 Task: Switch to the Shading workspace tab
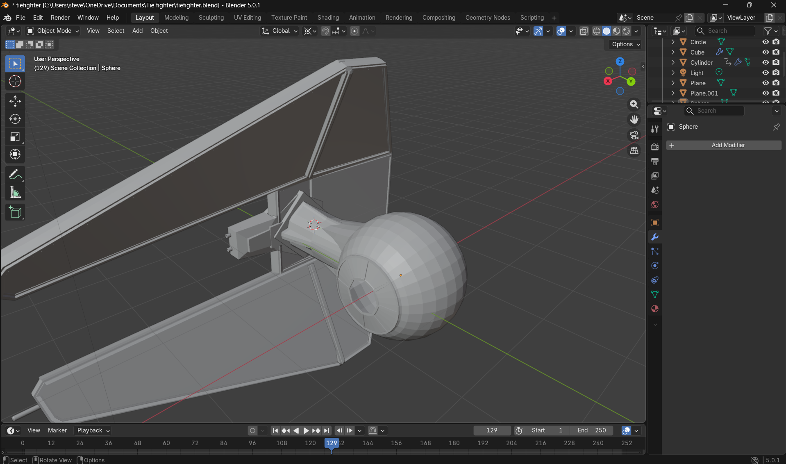click(x=328, y=18)
